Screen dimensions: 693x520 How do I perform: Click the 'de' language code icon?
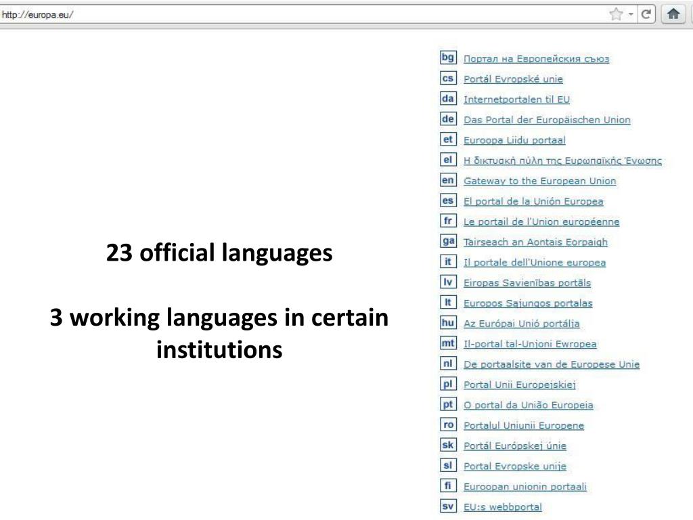(x=448, y=118)
